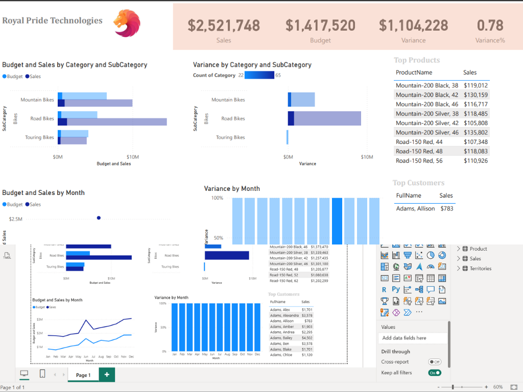The height and width of the screenshot is (392, 523).
Task: Click the visualizations pane vertical scrollbar
Action: tap(449, 344)
